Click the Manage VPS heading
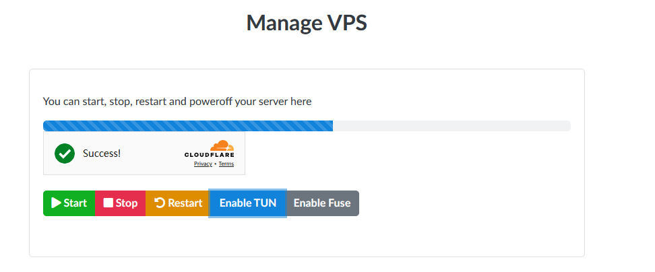655x272 pixels. click(307, 22)
